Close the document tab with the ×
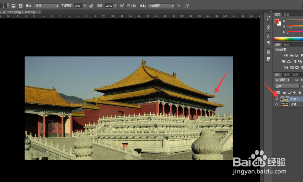303x182 pixels. point(39,12)
